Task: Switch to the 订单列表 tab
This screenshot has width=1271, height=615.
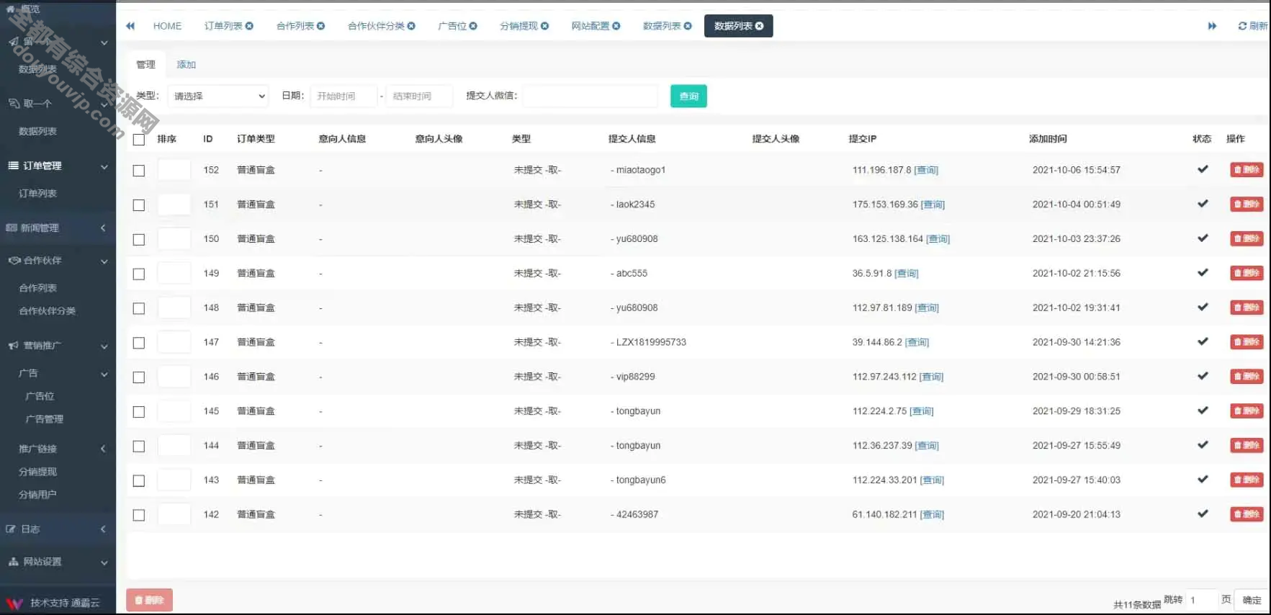Action: pyautogui.click(x=223, y=26)
